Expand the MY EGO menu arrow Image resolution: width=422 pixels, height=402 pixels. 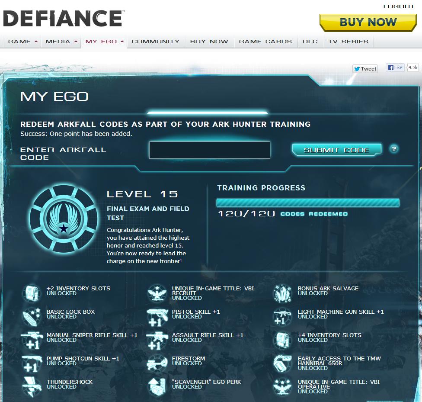122,42
